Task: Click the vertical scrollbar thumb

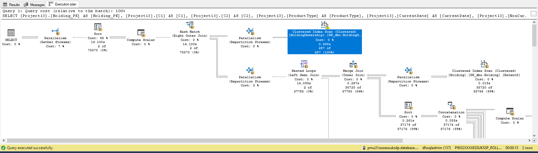Action: (x=534, y=35)
